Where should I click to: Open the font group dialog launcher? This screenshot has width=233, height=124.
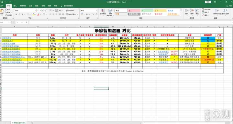tap(47, 18)
